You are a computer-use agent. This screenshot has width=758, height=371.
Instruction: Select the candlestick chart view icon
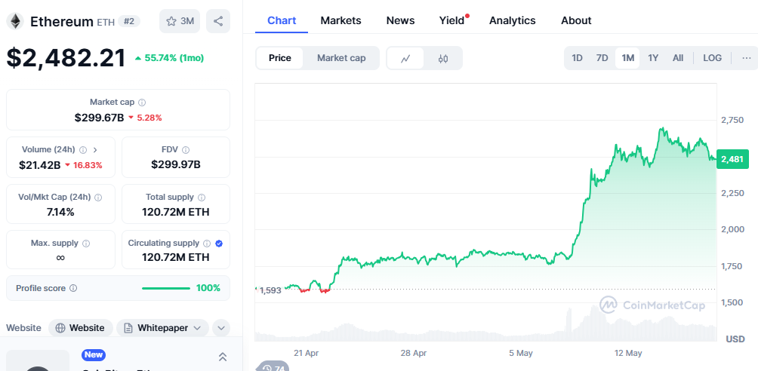tap(443, 58)
